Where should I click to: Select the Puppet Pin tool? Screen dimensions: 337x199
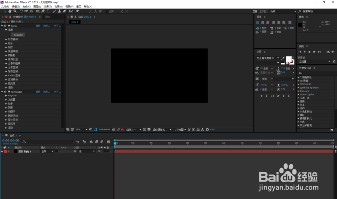(77, 11)
